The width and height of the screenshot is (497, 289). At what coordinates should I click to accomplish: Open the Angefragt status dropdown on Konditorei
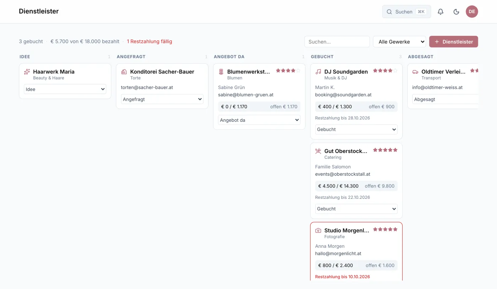(x=162, y=99)
